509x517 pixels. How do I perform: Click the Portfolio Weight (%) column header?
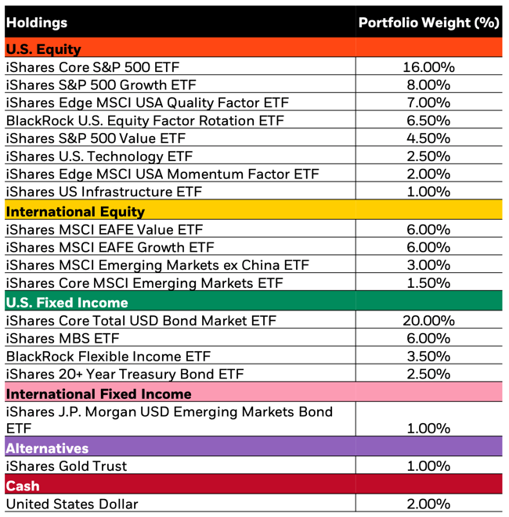coord(428,23)
